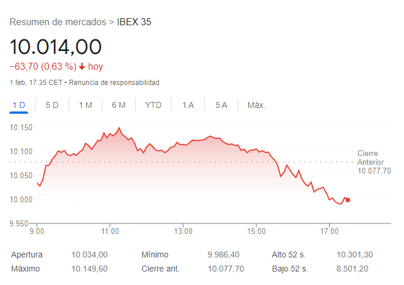Click the Alto 52 s. value
This screenshot has height=285, width=404.
coord(355,255)
